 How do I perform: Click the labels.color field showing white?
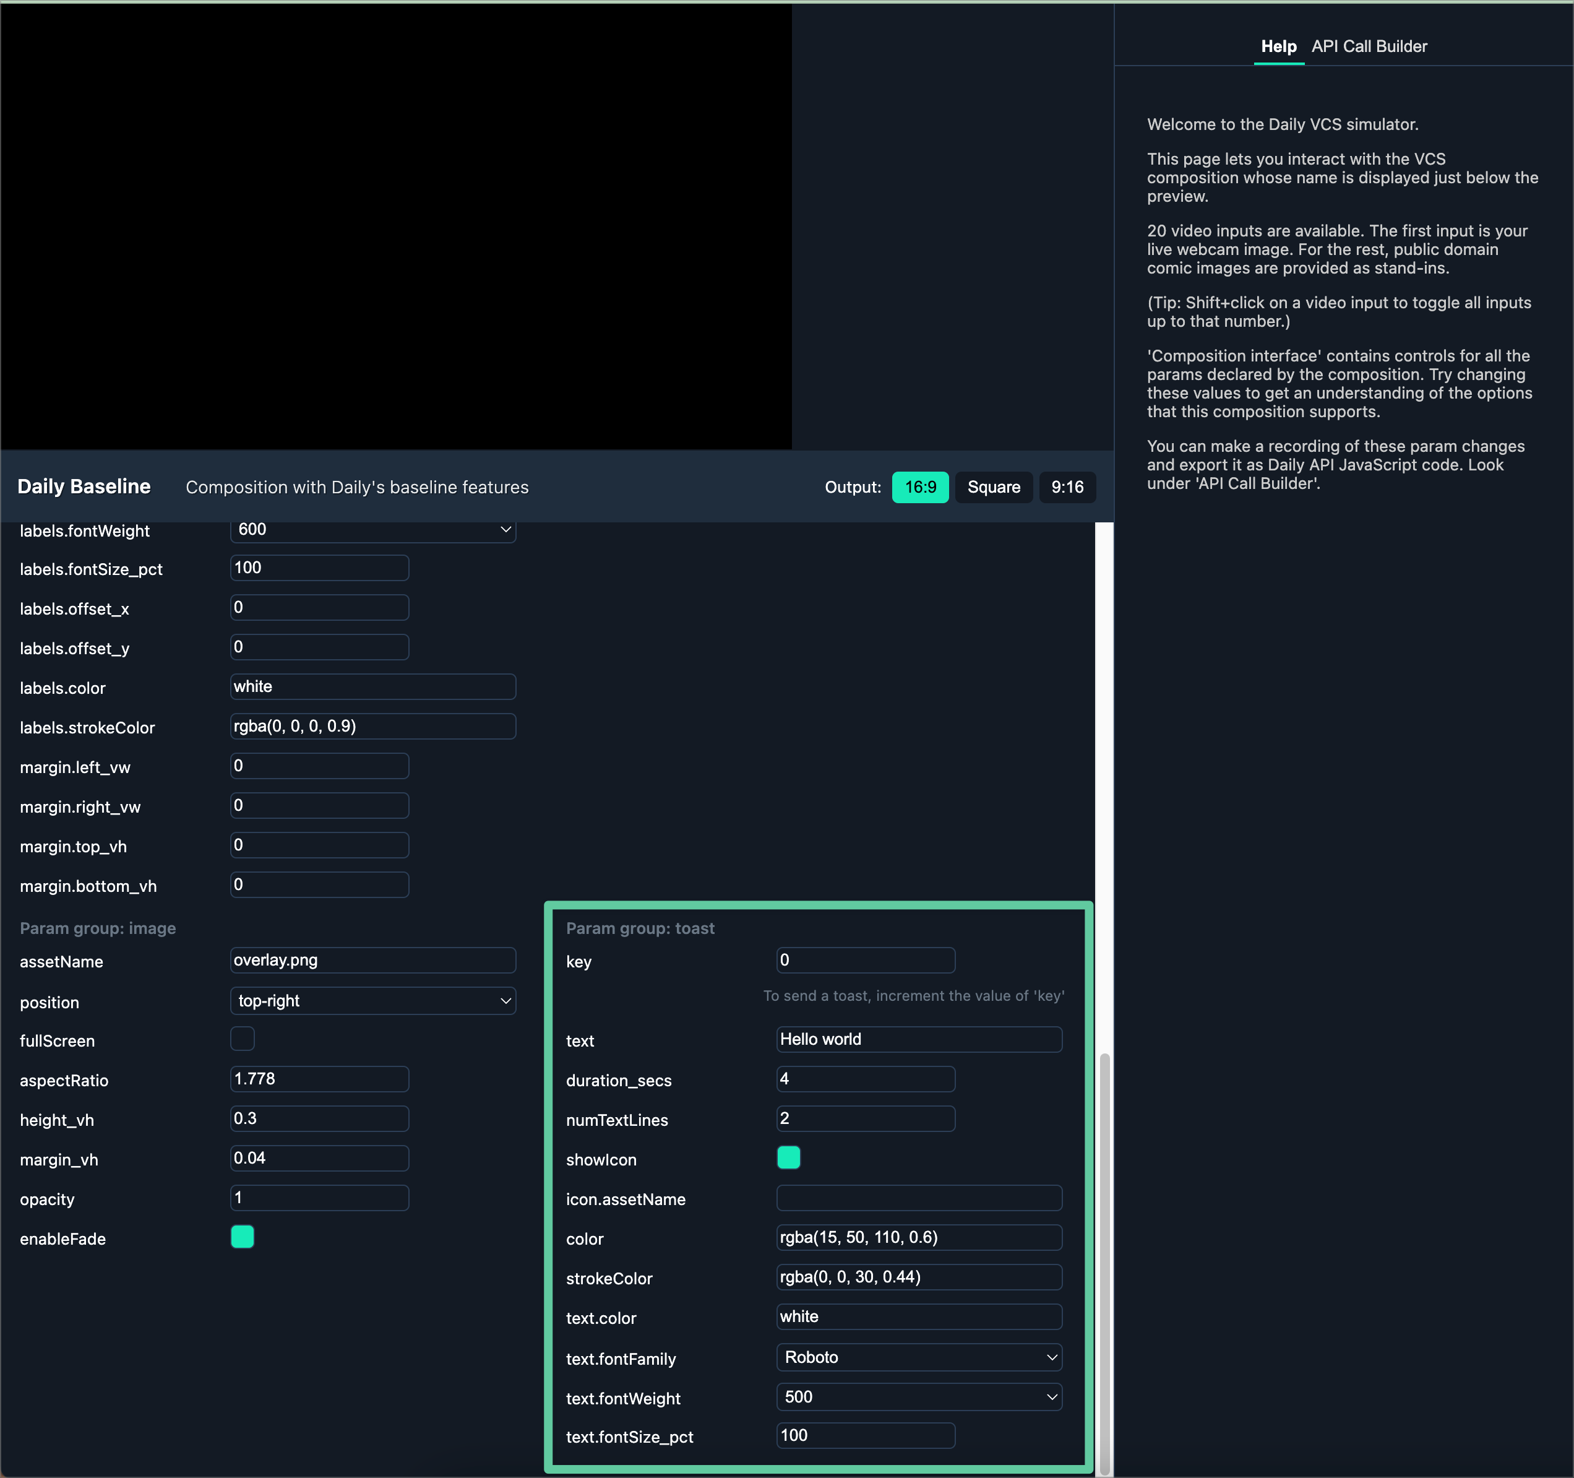pyautogui.click(x=373, y=686)
